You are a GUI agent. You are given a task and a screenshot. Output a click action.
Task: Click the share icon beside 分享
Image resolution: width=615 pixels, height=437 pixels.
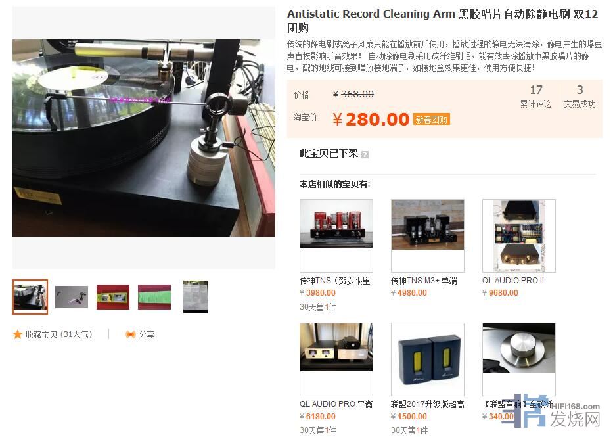[130, 334]
